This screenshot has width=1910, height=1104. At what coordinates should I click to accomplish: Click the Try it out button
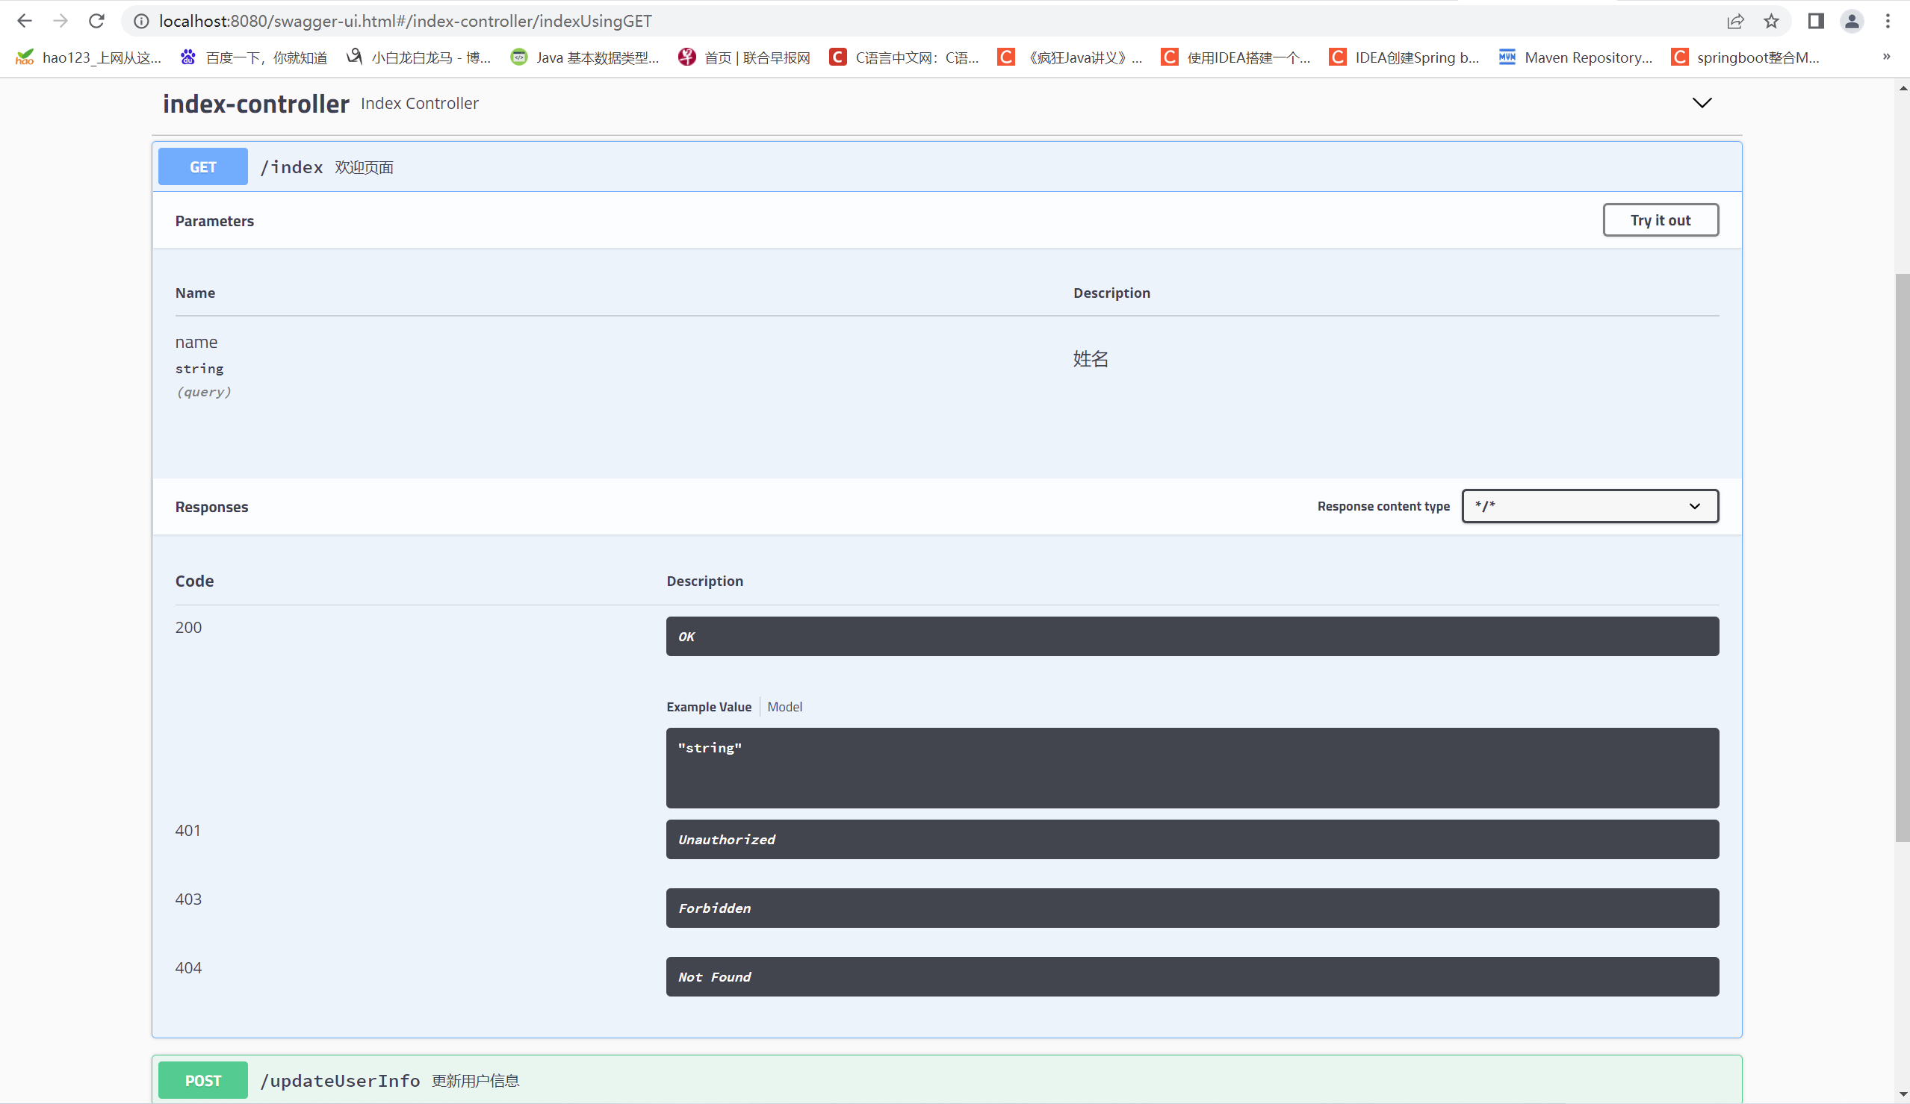[x=1660, y=220]
